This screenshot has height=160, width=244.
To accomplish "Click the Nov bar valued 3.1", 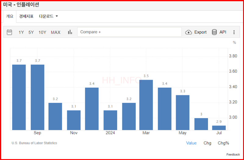I will [74, 120].
